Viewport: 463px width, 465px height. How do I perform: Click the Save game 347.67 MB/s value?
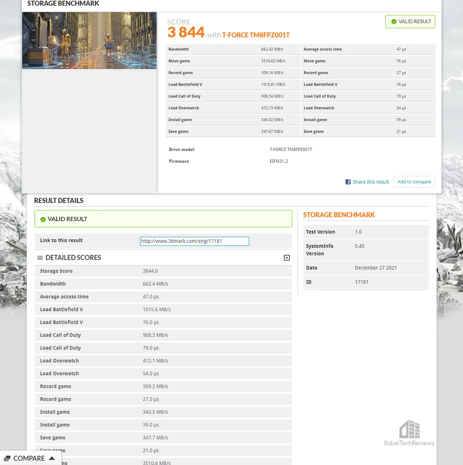click(272, 132)
